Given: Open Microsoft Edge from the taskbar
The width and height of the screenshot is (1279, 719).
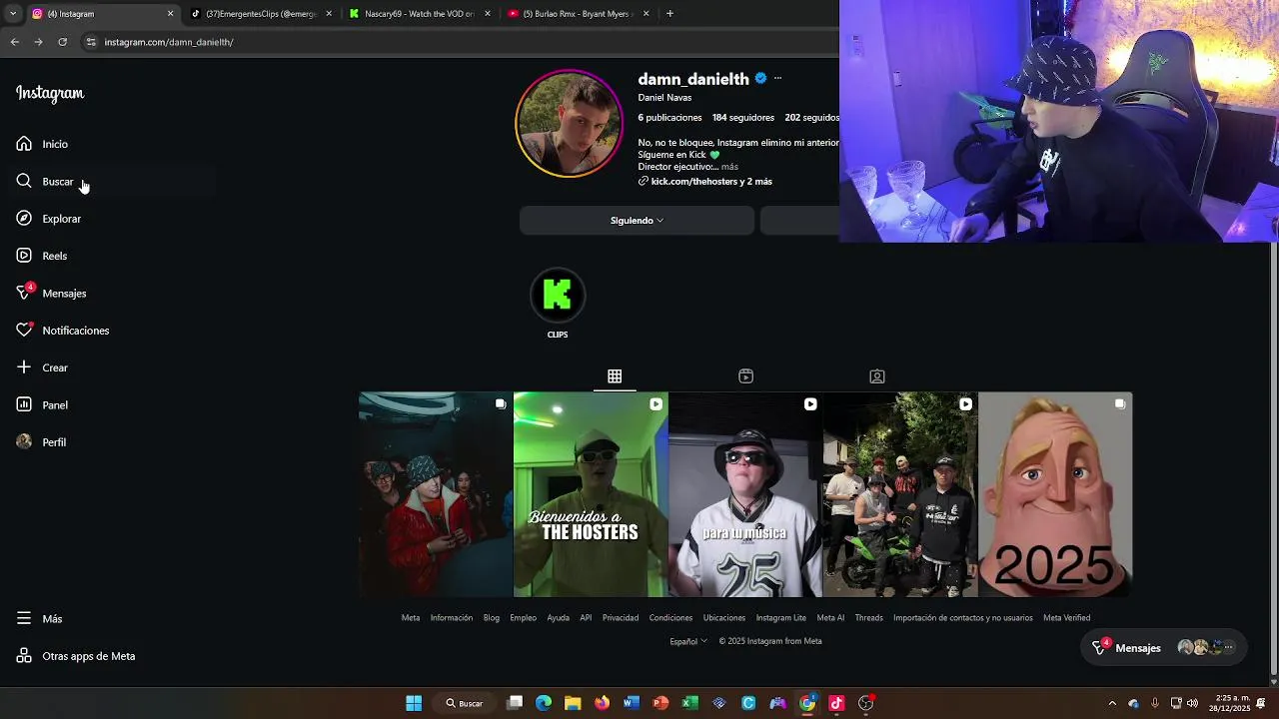Looking at the screenshot, I should (544, 703).
